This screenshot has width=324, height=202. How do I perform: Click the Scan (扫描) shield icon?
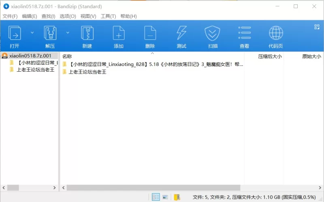(x=212, y=33)
